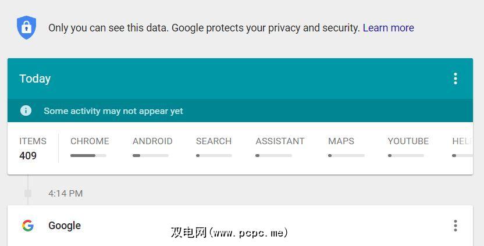The height and width of the screenshot is (246, 484).
Task: Click the Today header title
Action: pyautogui.click(x=35, y=79)
